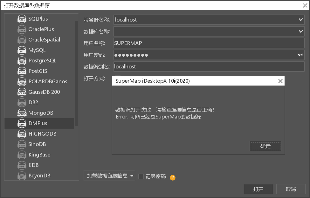Select the OracleSpatial list entry text

click(44, 40)
